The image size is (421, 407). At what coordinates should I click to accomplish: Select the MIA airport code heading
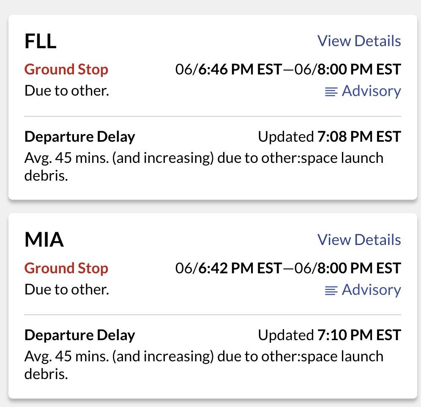point(44,240)
